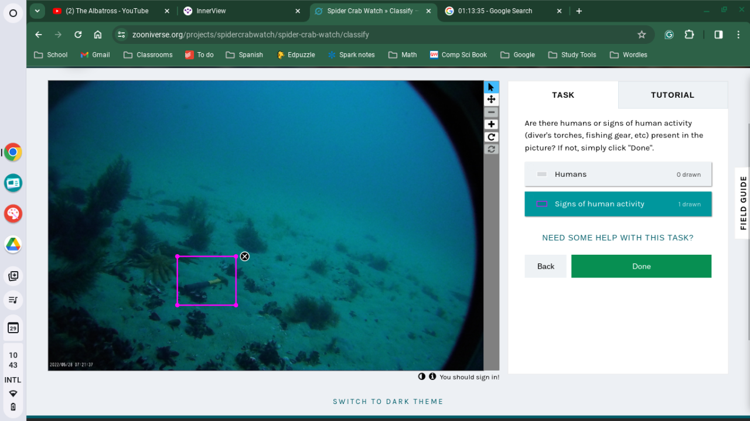Open the media playlist controls on shelf
The width and height of the screenshot is (750, 421).
click(x=13, y=300)
